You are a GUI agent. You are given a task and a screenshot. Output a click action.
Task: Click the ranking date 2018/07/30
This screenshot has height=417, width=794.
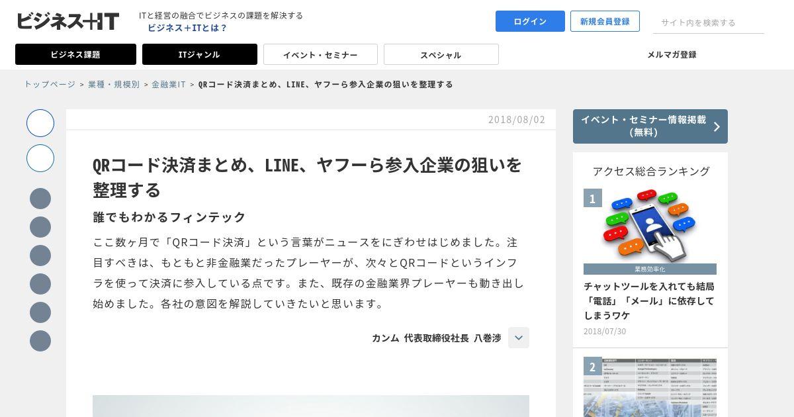pos(605,331)
